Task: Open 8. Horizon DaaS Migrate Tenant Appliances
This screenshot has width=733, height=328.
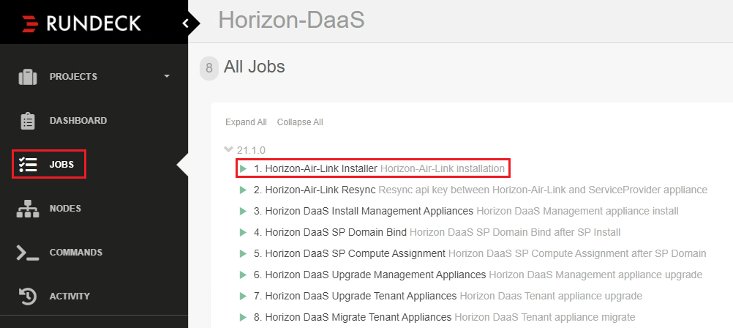Action: tap(353, 317)
